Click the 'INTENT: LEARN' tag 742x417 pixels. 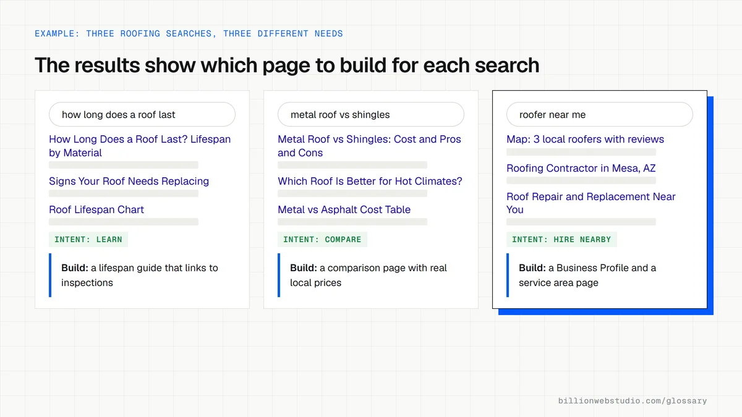(x=88, y=239)
